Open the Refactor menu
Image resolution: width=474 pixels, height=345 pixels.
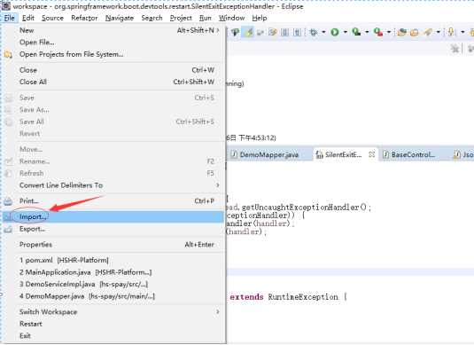pos(84,18)
